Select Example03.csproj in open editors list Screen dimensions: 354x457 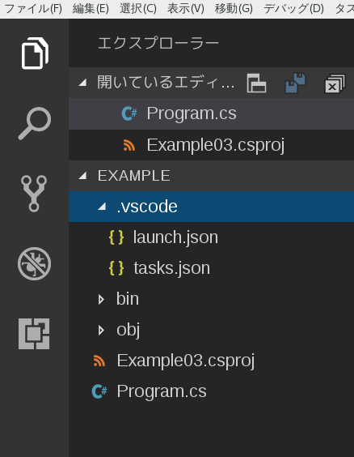point(211,145)
